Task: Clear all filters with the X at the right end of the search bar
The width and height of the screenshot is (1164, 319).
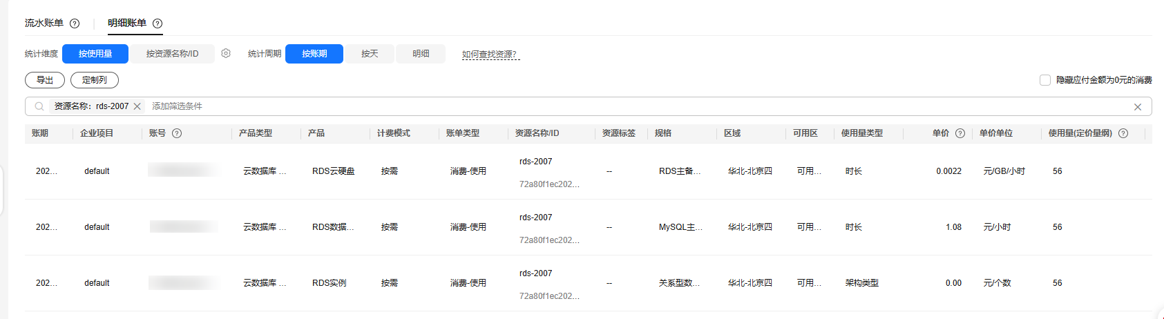Action: (x=1137, y=107)
